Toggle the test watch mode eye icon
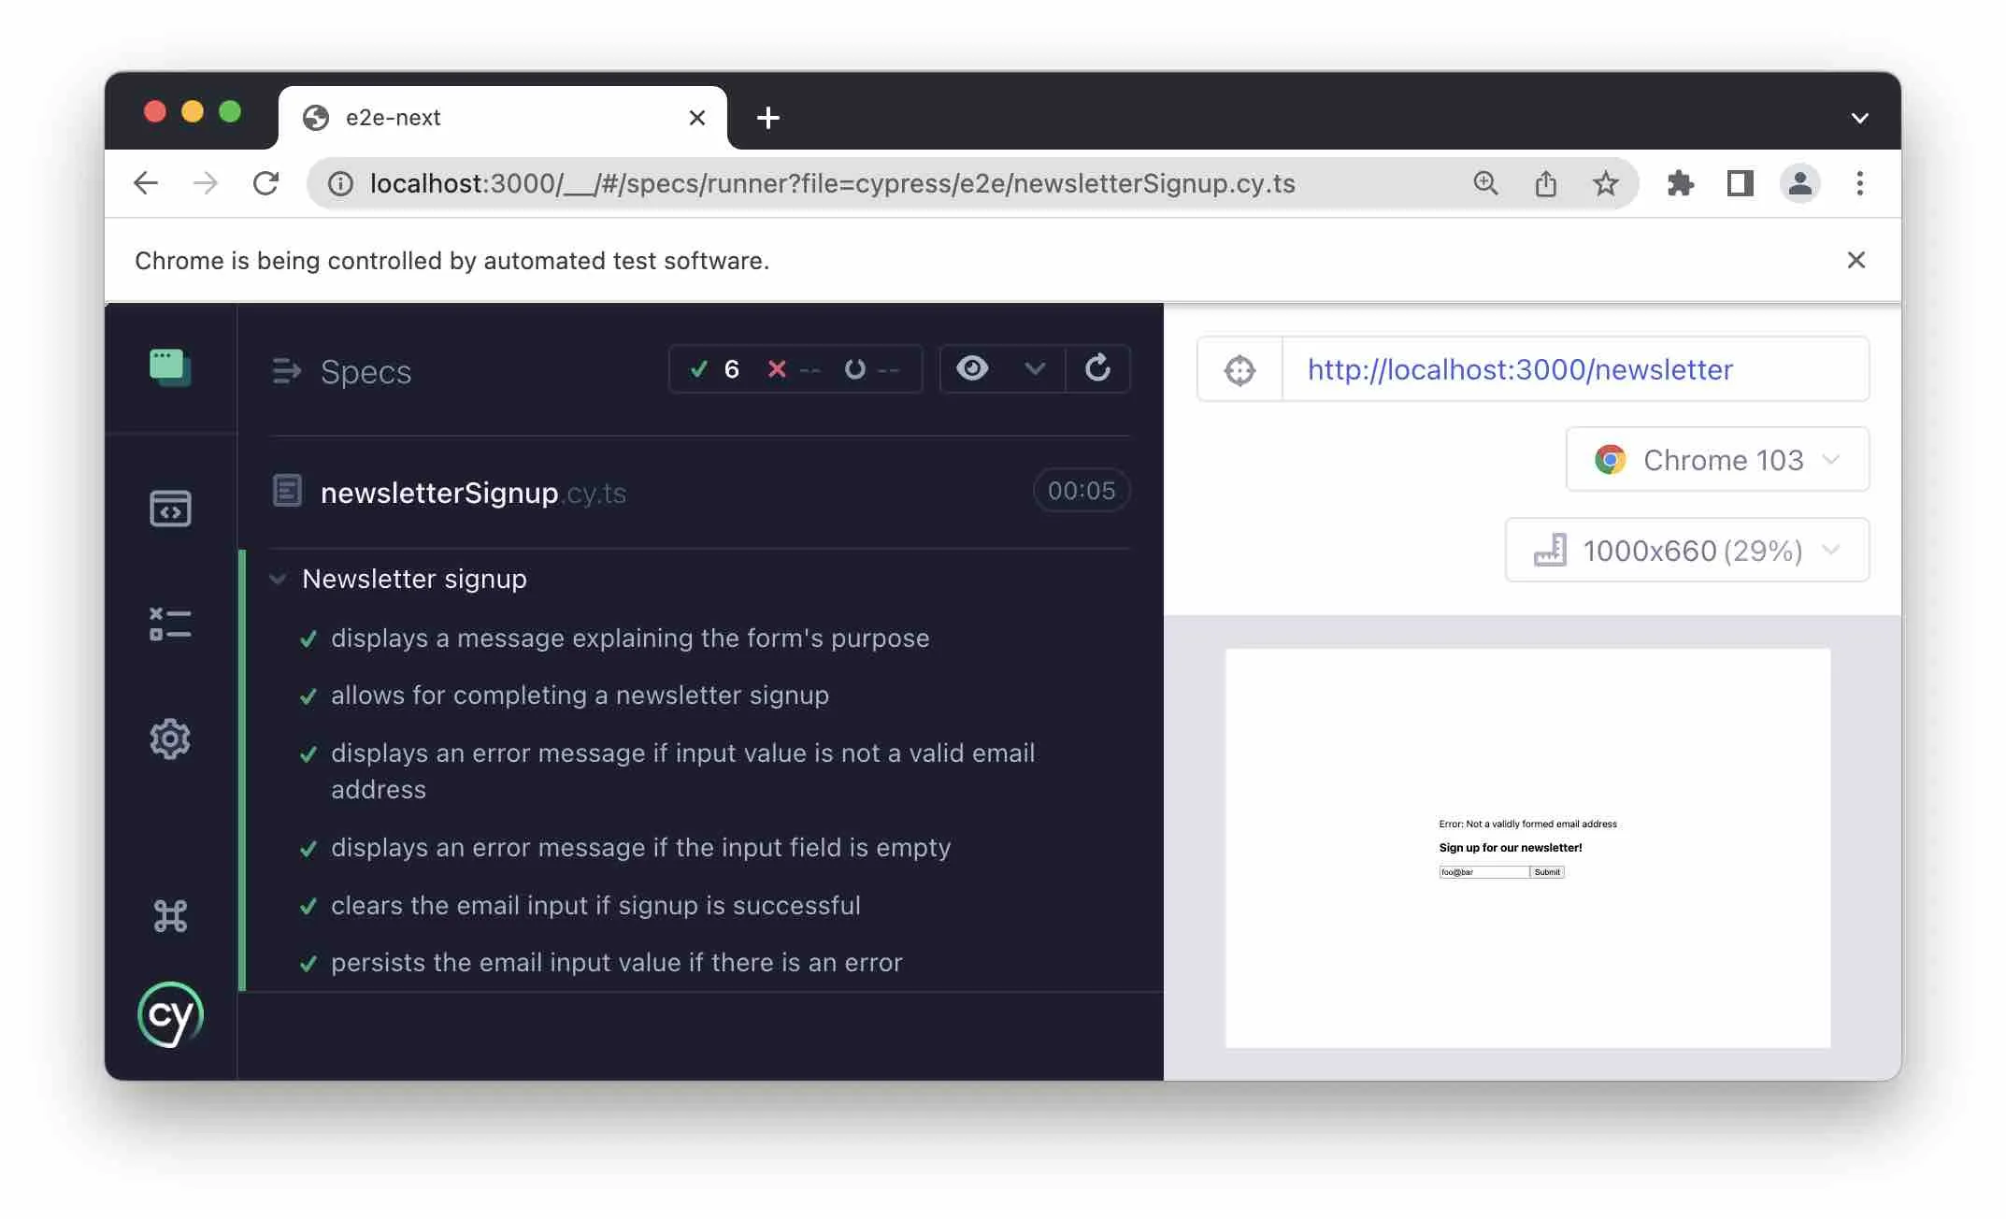The image size is (2006, 1219). 971,369
